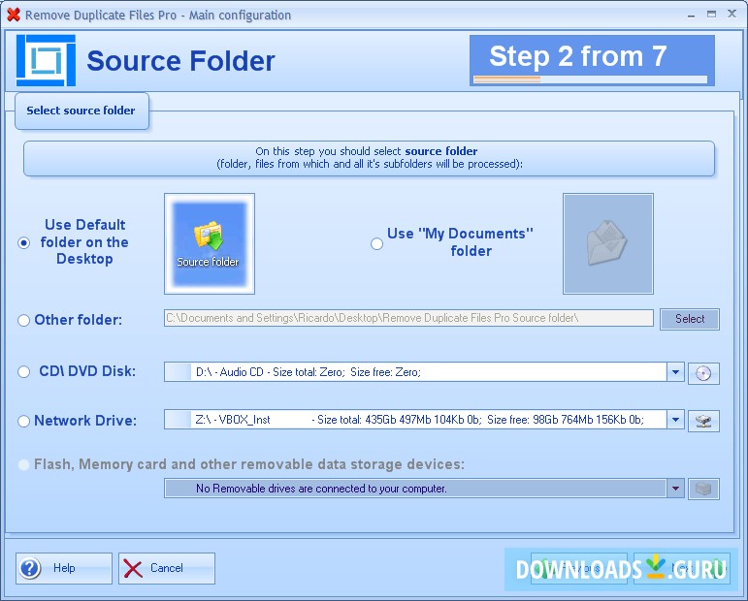
Task: Click the Step 2 from 7 label
Action: pyautogui.click(x=577, y=56)
